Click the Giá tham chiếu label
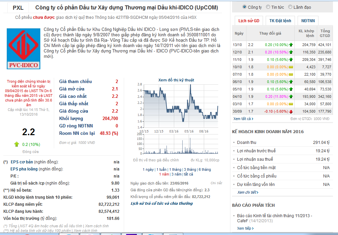The width and height of the screenshot is (338, 235). [x=75, y=81]
